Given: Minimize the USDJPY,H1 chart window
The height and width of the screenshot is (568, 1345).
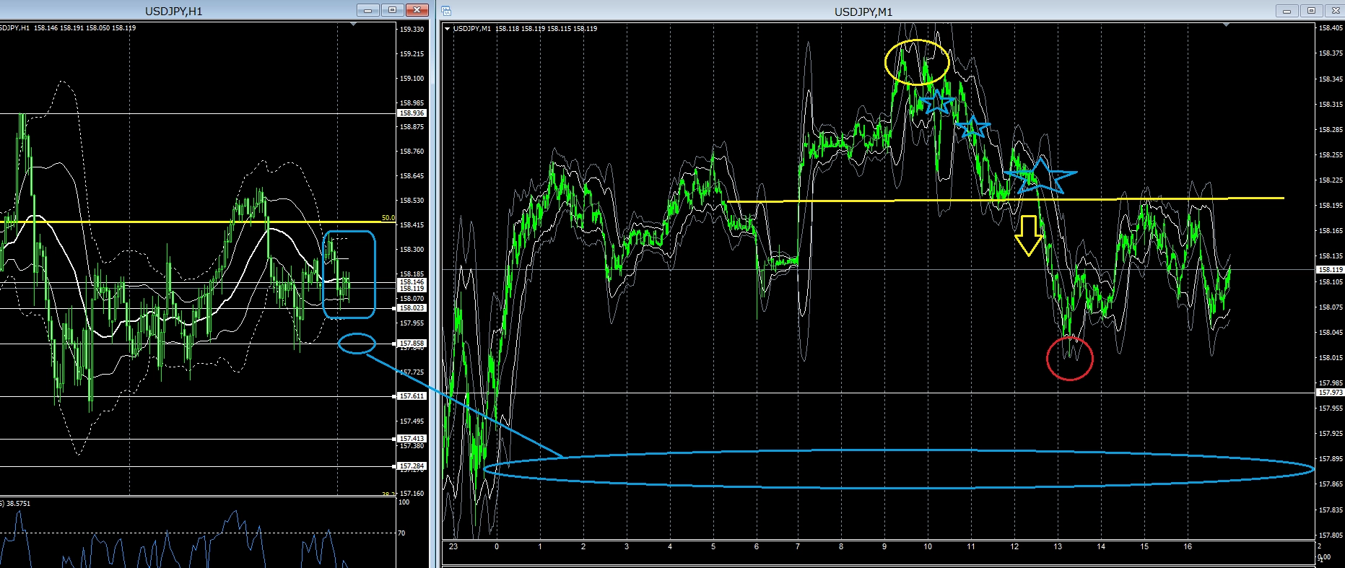Looking at the screenshot, I should pos(367,10).
